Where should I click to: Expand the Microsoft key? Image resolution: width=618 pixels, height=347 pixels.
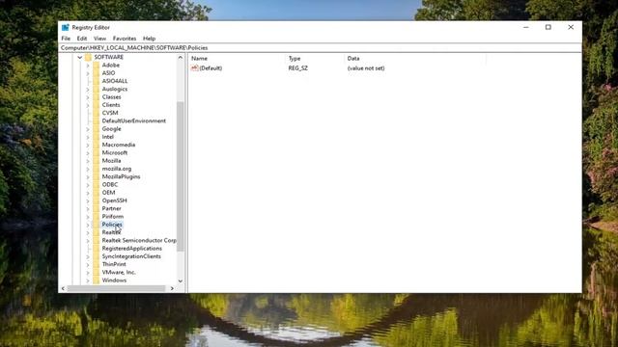[x=88, y=152]
